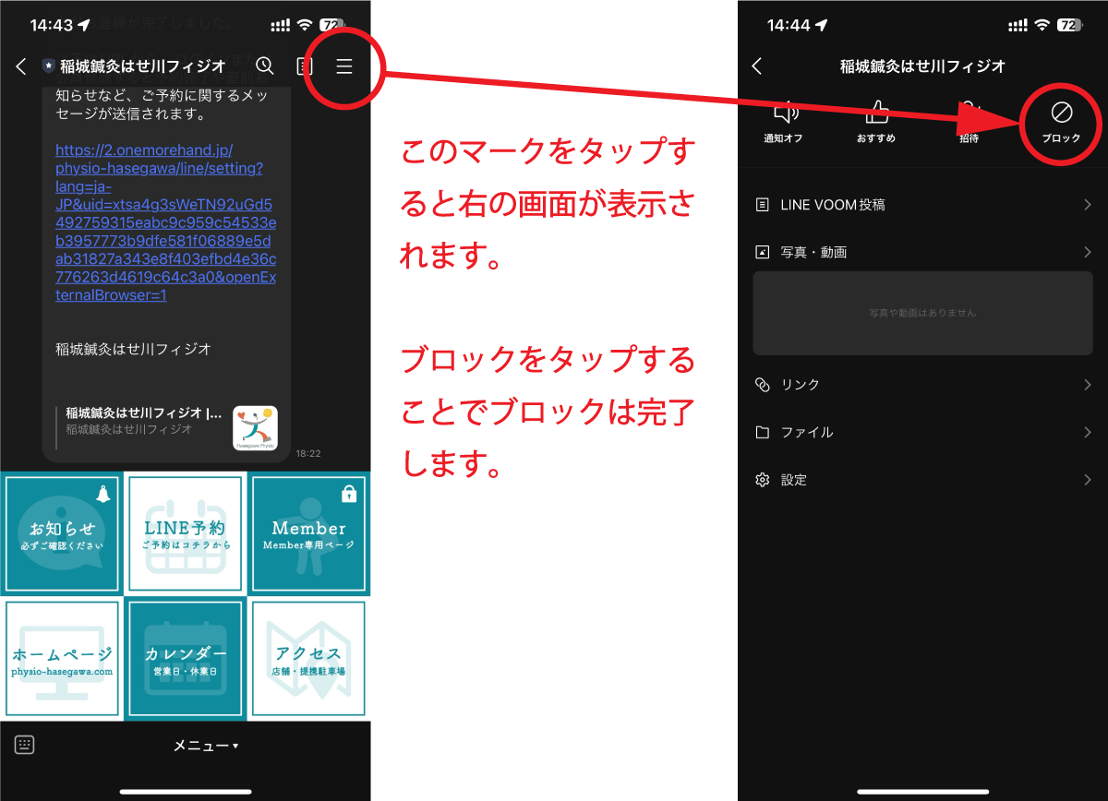Tap the ブロック block icon

pos(1061,113)
